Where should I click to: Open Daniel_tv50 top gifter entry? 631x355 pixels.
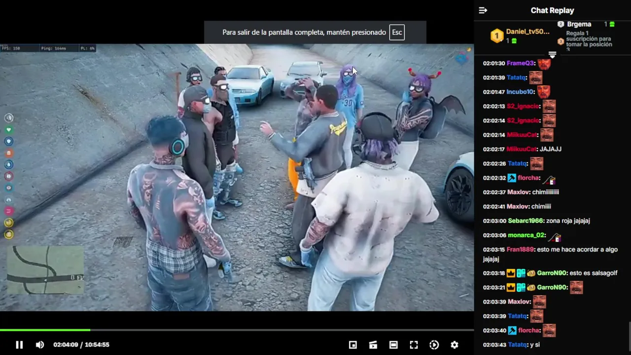527,32
